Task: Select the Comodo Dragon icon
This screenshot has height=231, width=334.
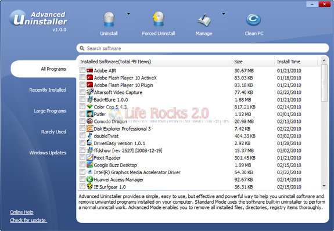Action: pos(89,121)
